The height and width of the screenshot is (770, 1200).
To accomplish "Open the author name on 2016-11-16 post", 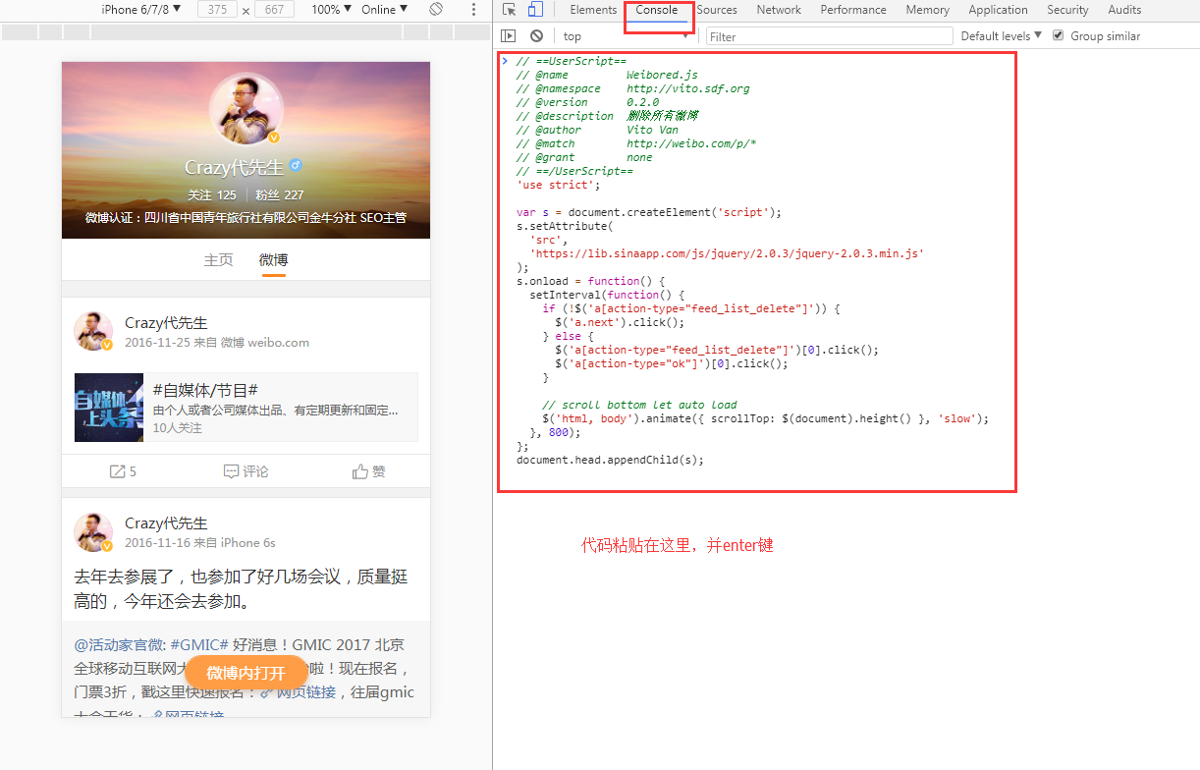I will [166, 523].
